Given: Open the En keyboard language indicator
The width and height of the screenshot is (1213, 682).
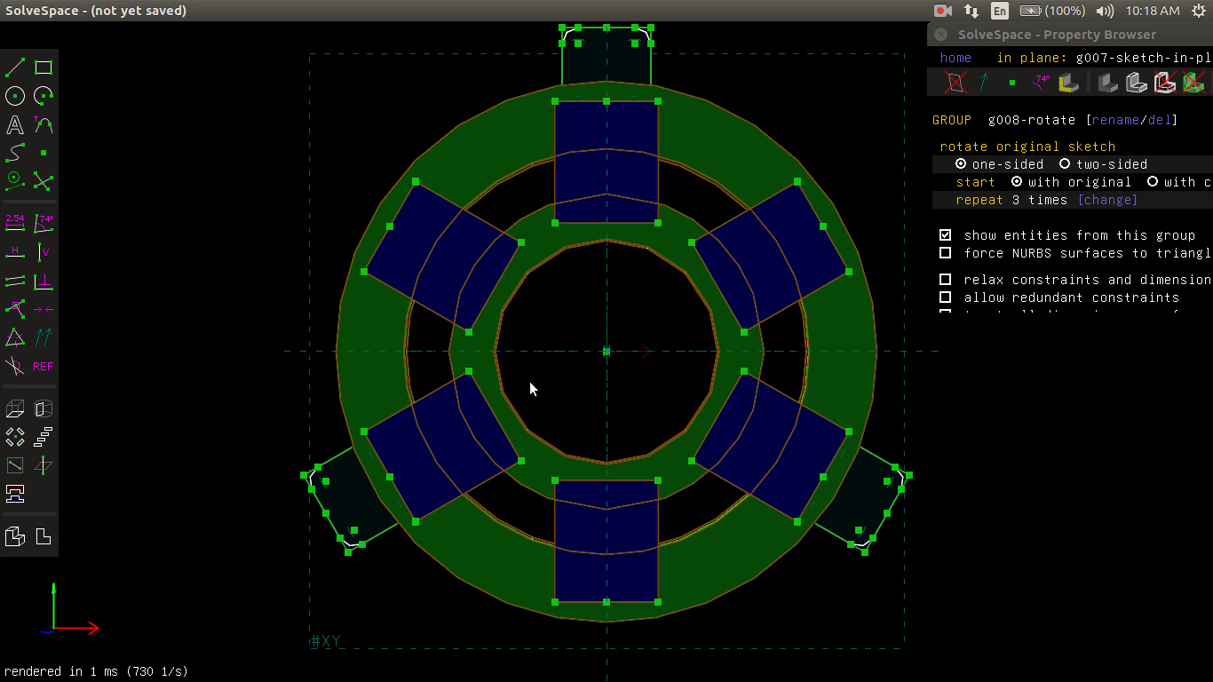Looking at the screenshot, I should 1000,11.
